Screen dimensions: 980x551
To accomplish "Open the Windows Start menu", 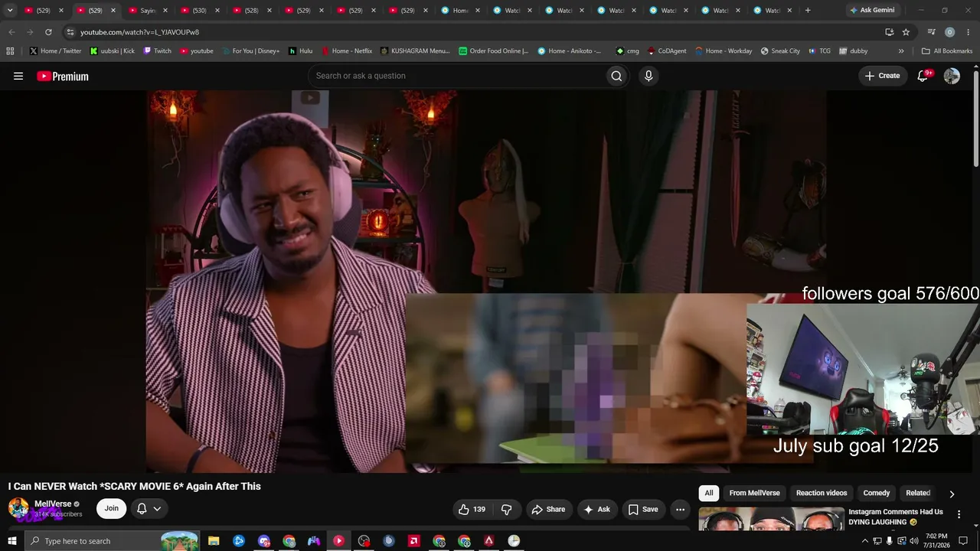I will point(12,541).
